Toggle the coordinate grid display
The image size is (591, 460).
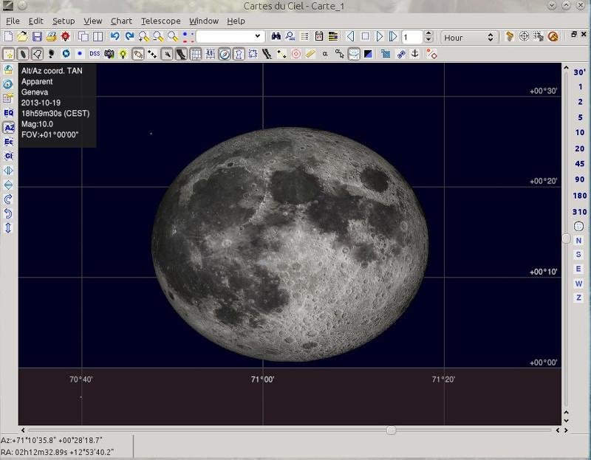pyautogui.click(x=196, y=54)
